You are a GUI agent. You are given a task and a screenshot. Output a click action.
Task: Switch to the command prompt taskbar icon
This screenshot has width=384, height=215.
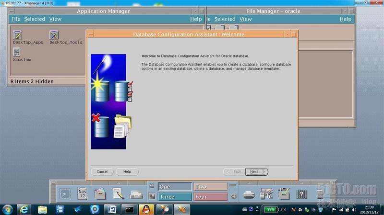tap(129, 210)
